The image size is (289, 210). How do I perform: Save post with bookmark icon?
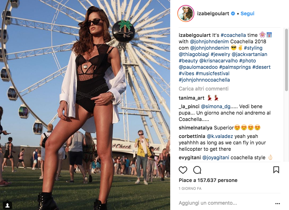coord(276,170)
